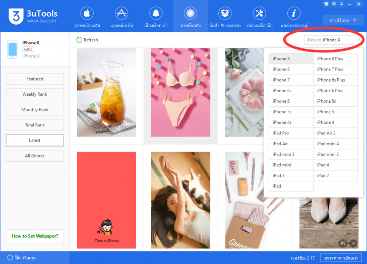367x264 pixels.
Task: Open the pink lingerie wallpaper thumbnail
Action: [x=180, y=92]
